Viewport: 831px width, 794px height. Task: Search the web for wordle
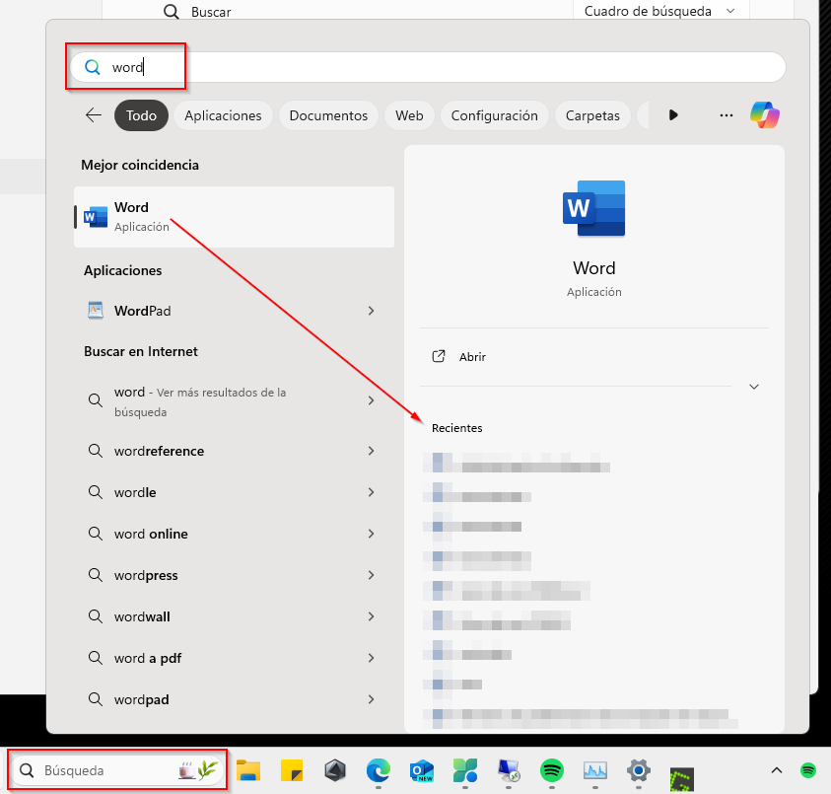click(234, 492)
